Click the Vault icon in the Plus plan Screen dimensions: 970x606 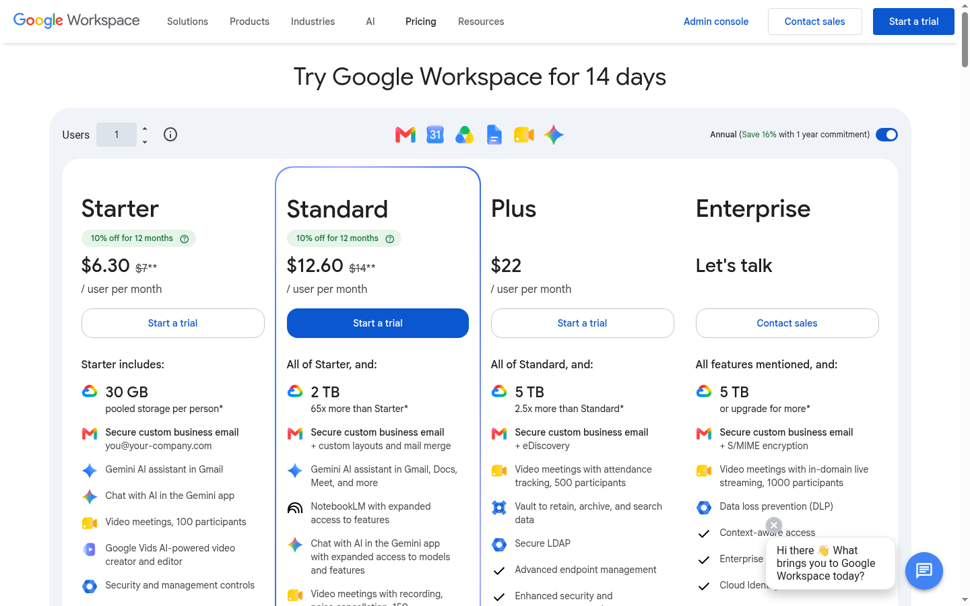(x=499, y=508)
